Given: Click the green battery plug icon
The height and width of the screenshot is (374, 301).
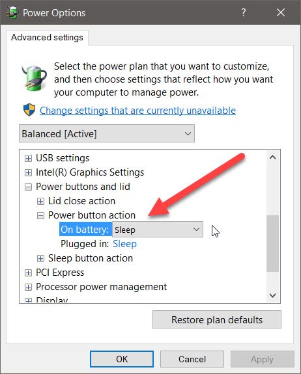Looking at the screenshot, I should tap(34, 78).
